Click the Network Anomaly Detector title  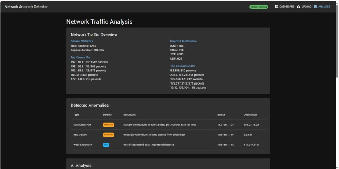click(26, 7)
